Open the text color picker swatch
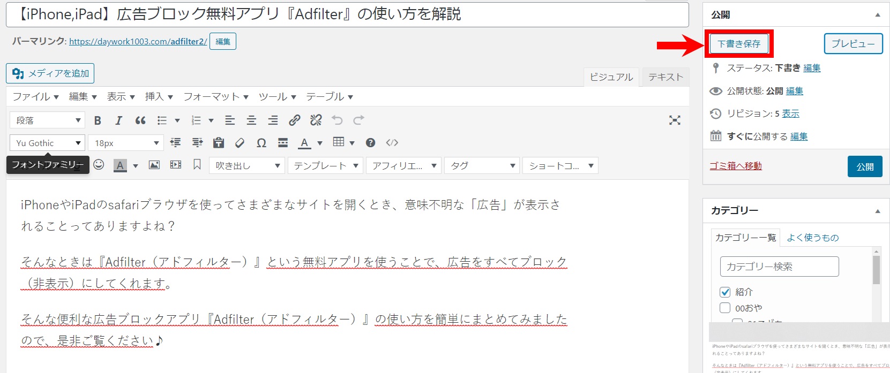This screenshot has height=373, width=890. [x=304, y=143]
